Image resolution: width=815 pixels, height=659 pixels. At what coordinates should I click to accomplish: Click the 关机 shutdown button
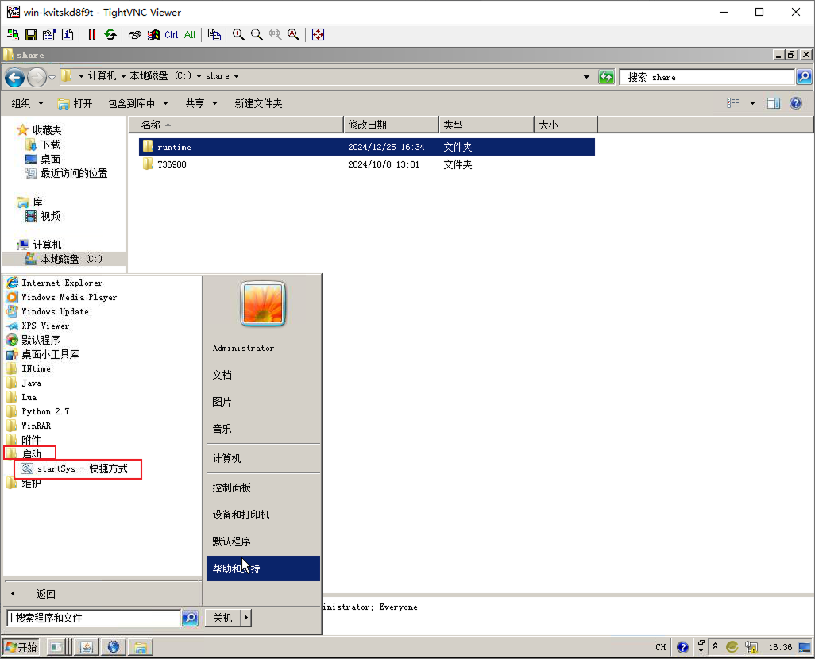pyautogui.click(x=223, y=618)
